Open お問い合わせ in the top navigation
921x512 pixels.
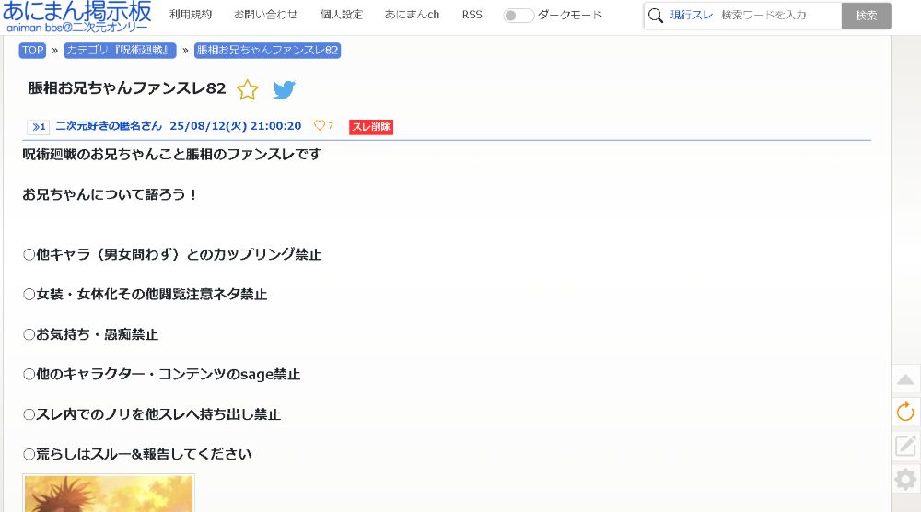(265, 15)
